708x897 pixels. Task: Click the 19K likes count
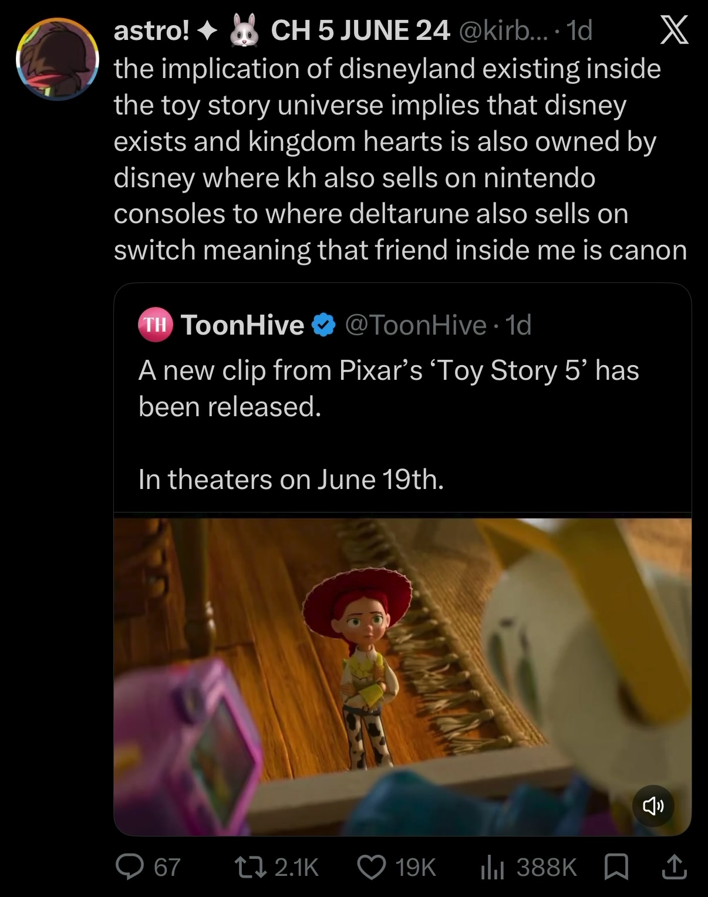[416, 867]
